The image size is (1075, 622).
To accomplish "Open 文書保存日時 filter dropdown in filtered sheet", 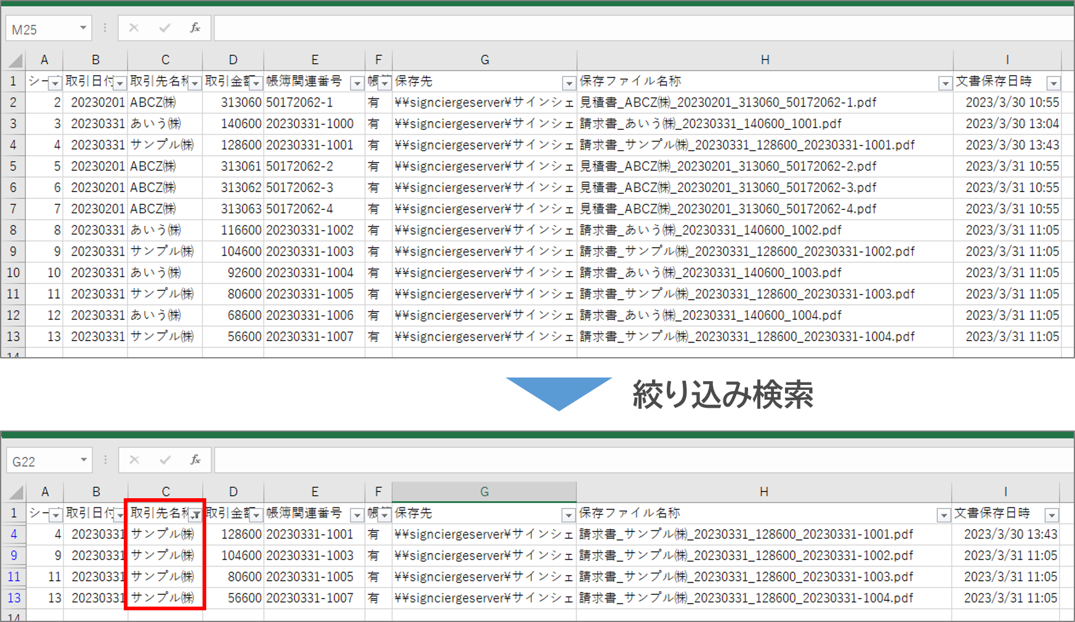I will (1052, 515).
